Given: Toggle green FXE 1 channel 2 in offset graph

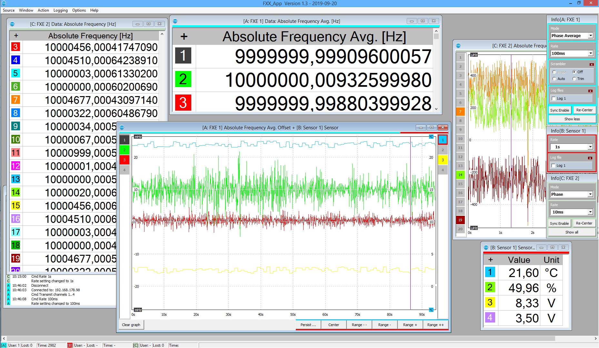Looking at the screenshot, I should [125, 150].
